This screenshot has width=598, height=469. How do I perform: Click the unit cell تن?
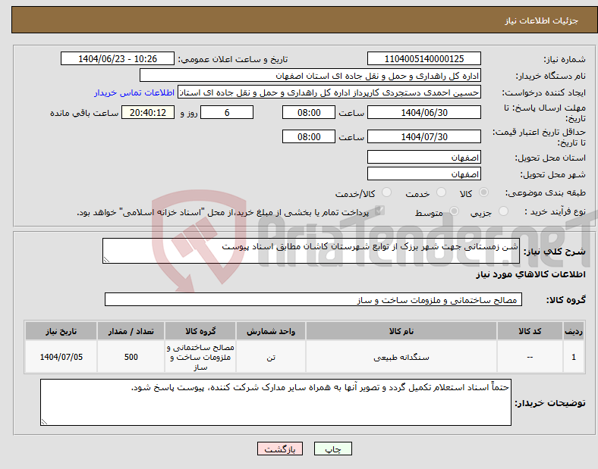[x=271, y=357]
